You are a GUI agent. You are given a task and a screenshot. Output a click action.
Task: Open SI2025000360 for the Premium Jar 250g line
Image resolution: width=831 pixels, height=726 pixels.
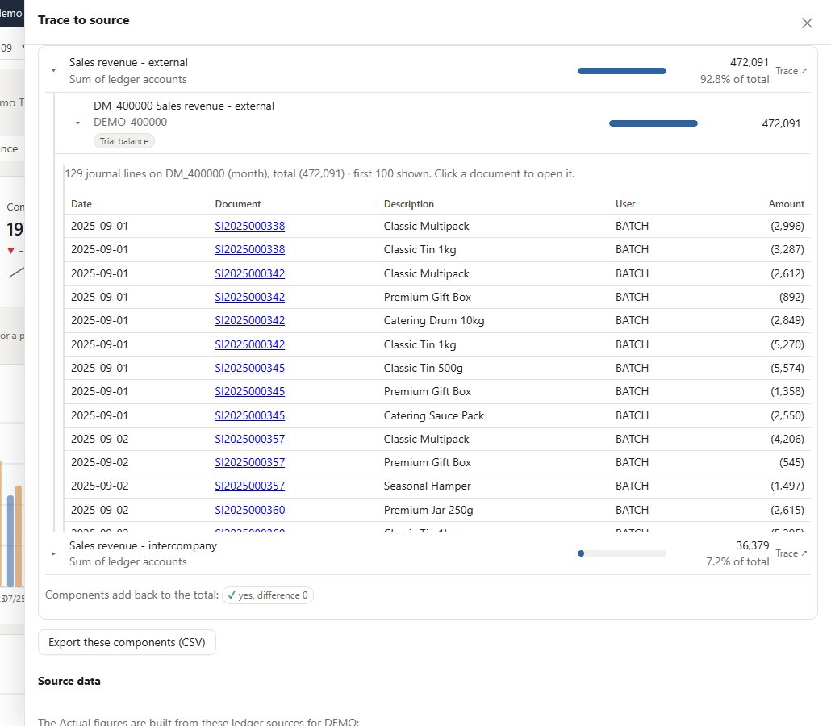pos(249,511)
